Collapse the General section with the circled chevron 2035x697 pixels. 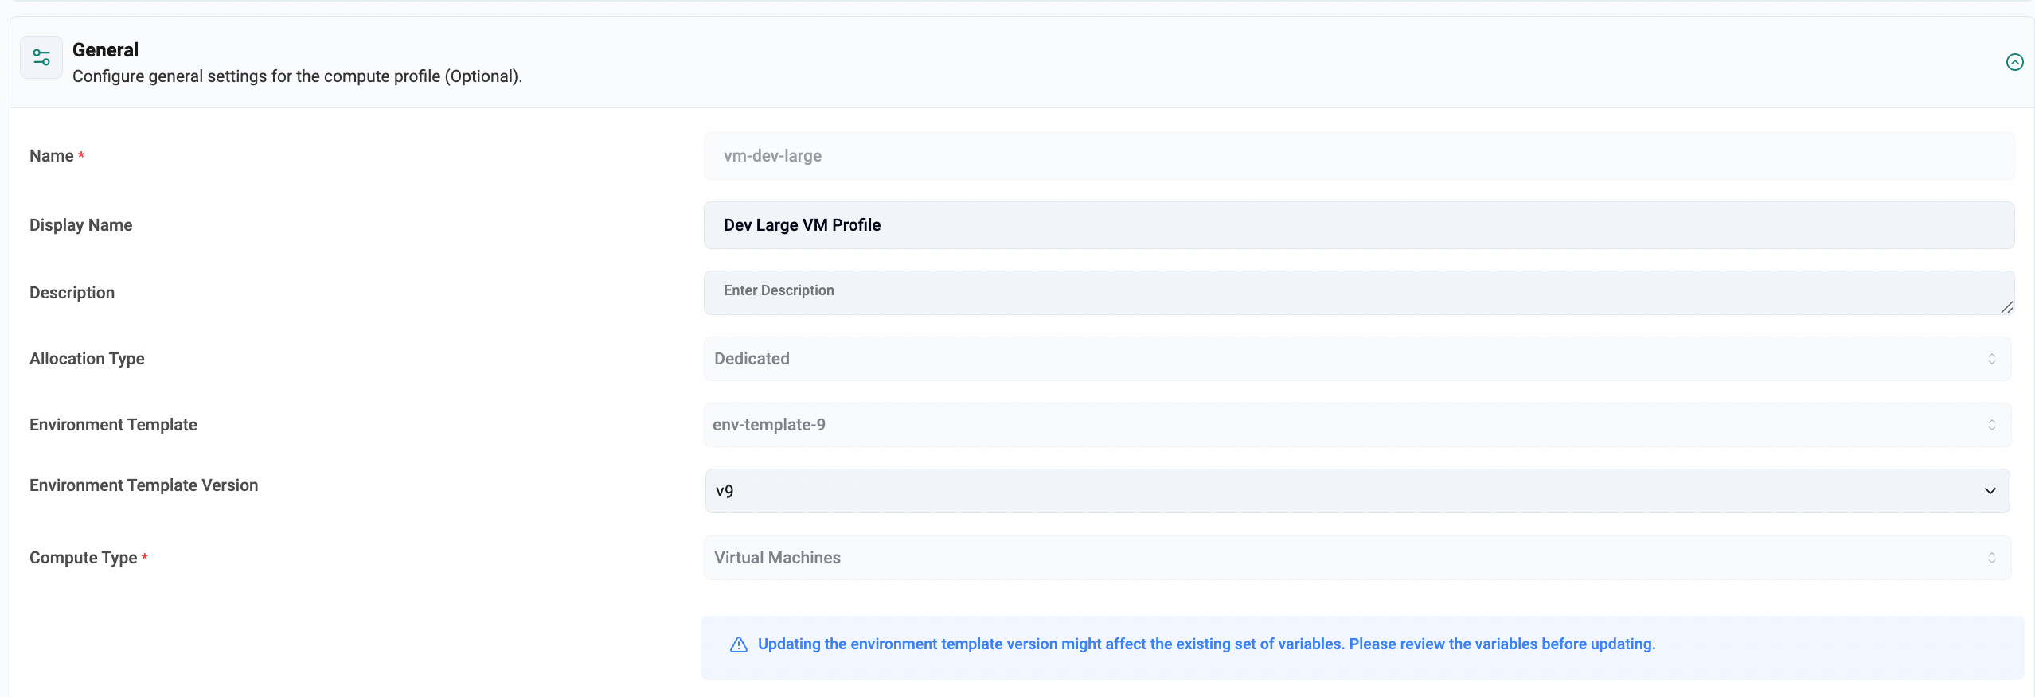[x=2014, y=62]
